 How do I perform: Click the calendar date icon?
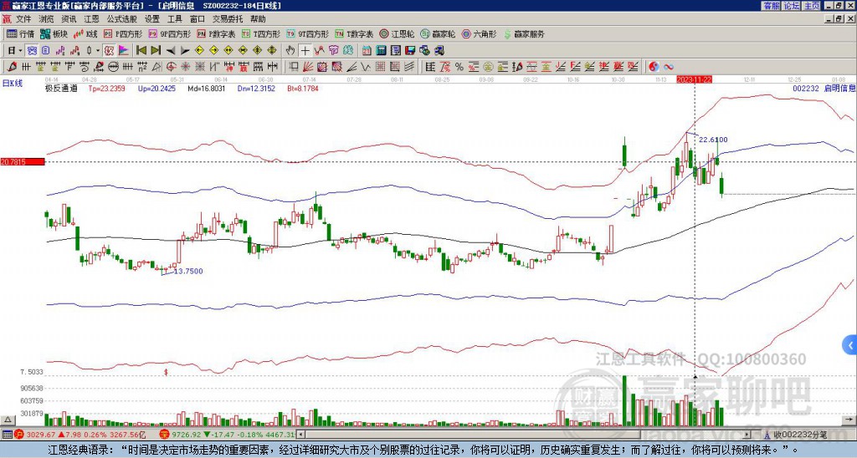[367, 51]
